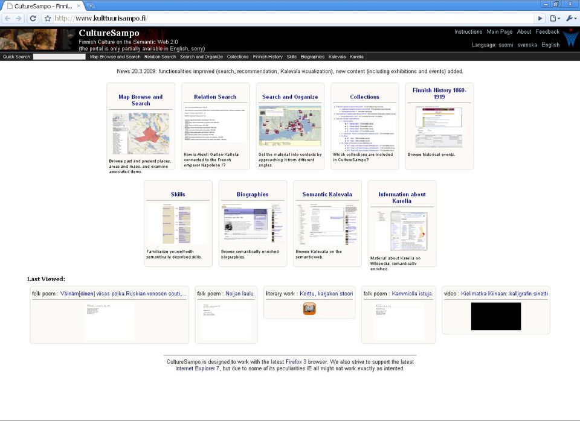Click the Map Browse and Search card title
580x421 pixels.
coord(141,100)
